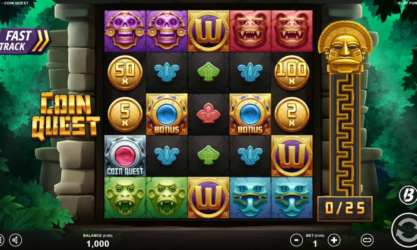Image resolution: width=417 pixels, height=250 pixels.
Task: Select the 5x gold coin
Action: pos(125,114)
